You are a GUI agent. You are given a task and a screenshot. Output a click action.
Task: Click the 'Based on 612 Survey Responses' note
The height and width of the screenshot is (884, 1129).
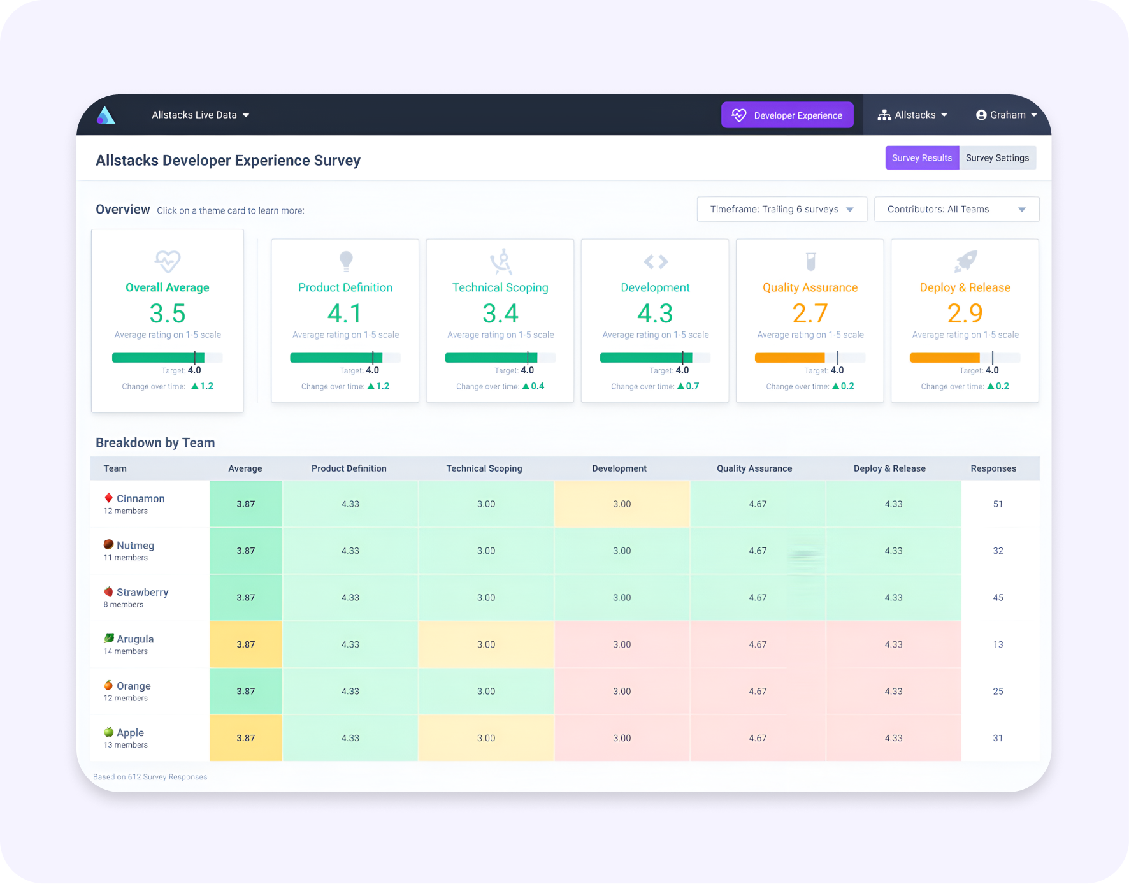[x=150, y=777]
